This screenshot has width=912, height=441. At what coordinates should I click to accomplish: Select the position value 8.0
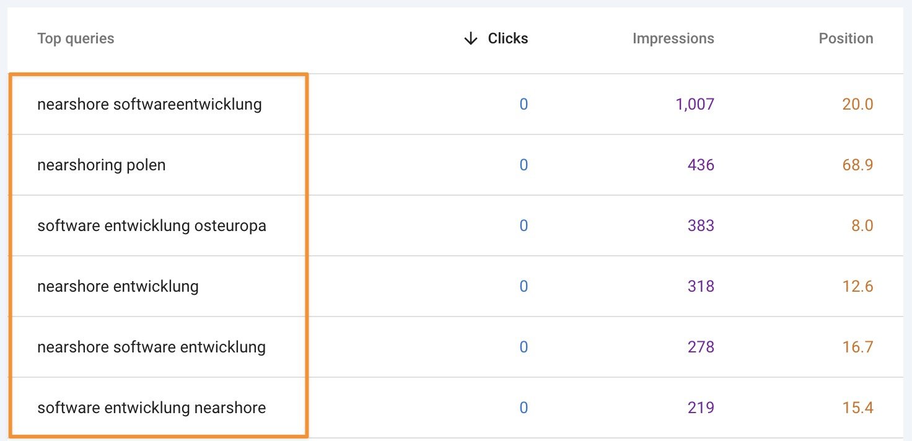(862, 226)
